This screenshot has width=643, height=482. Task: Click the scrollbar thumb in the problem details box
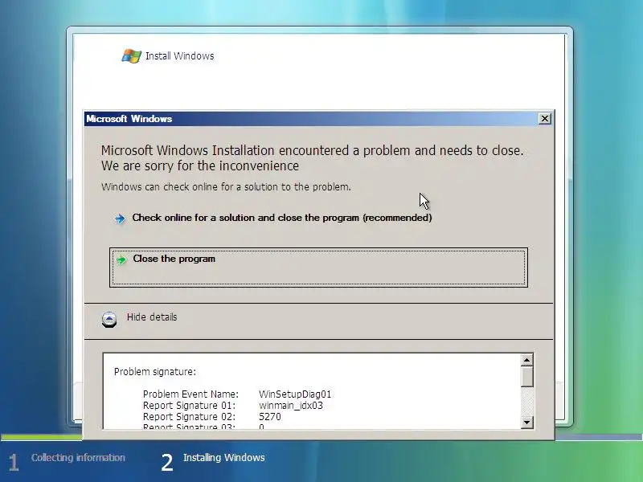[x=527, y=377]
